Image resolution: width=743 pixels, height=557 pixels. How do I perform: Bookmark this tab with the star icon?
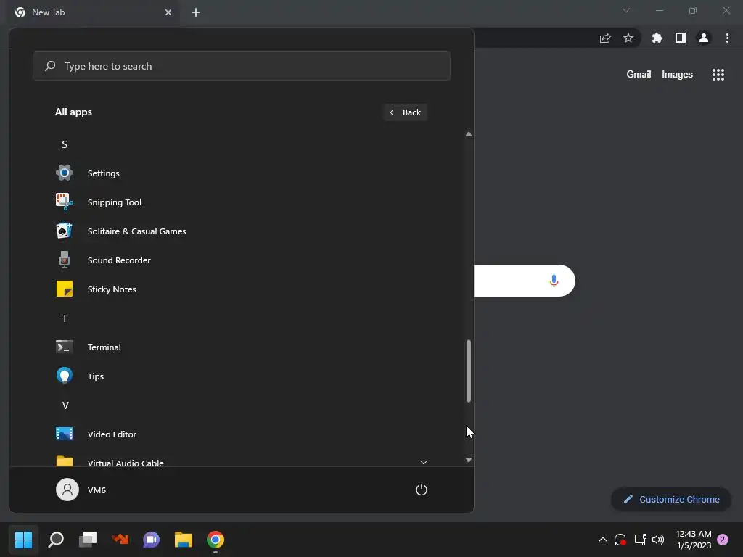coord(628,38)
